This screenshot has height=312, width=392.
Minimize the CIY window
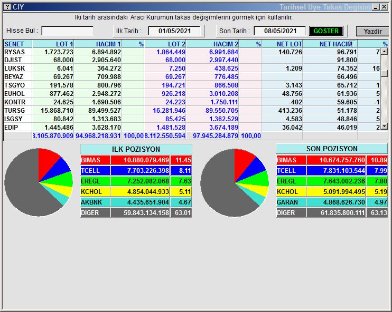pyautogui.click(x=376, y=7)
